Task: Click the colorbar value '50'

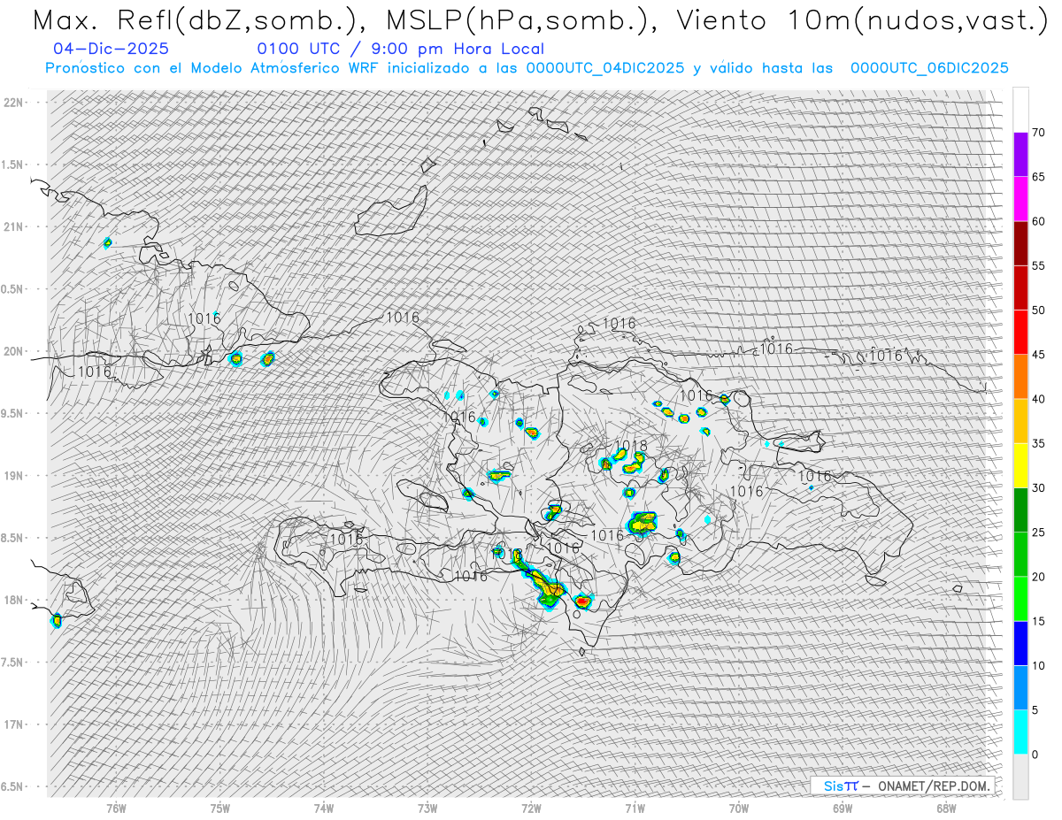Action: [x=1038, y=310]
